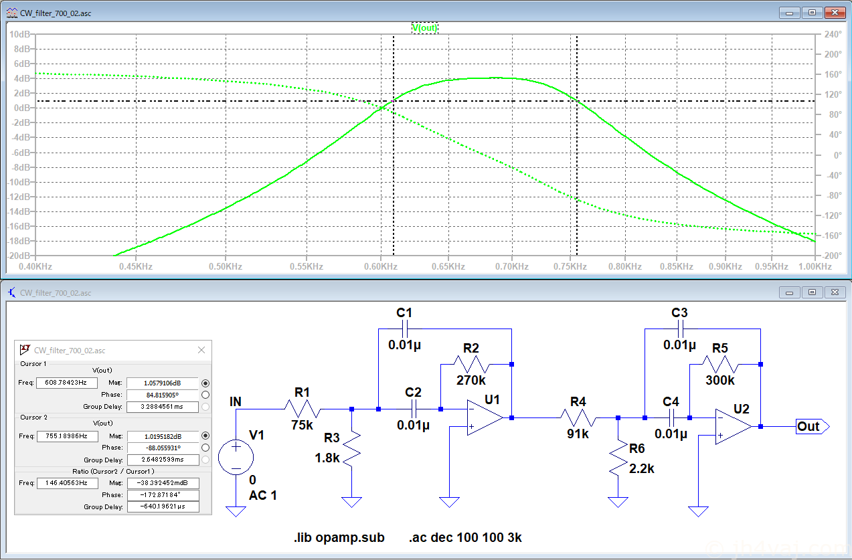The image size is (852, 560).
Task: Click the ground symbol below R6
Action: (618, 502)
